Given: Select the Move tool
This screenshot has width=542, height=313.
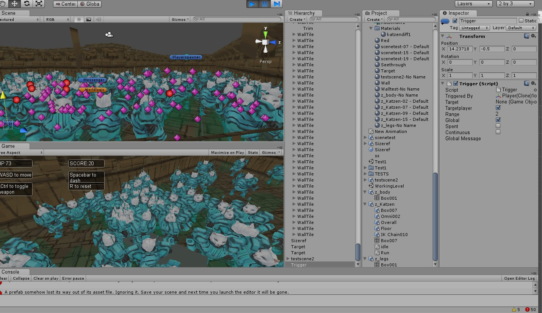Looking at the screenshot, I should 14,4.
